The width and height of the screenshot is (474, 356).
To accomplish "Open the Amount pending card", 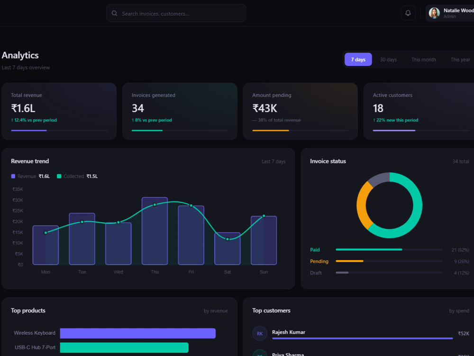I will (x=300, y=111).
